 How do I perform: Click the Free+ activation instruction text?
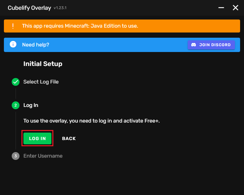pos(91,121)
